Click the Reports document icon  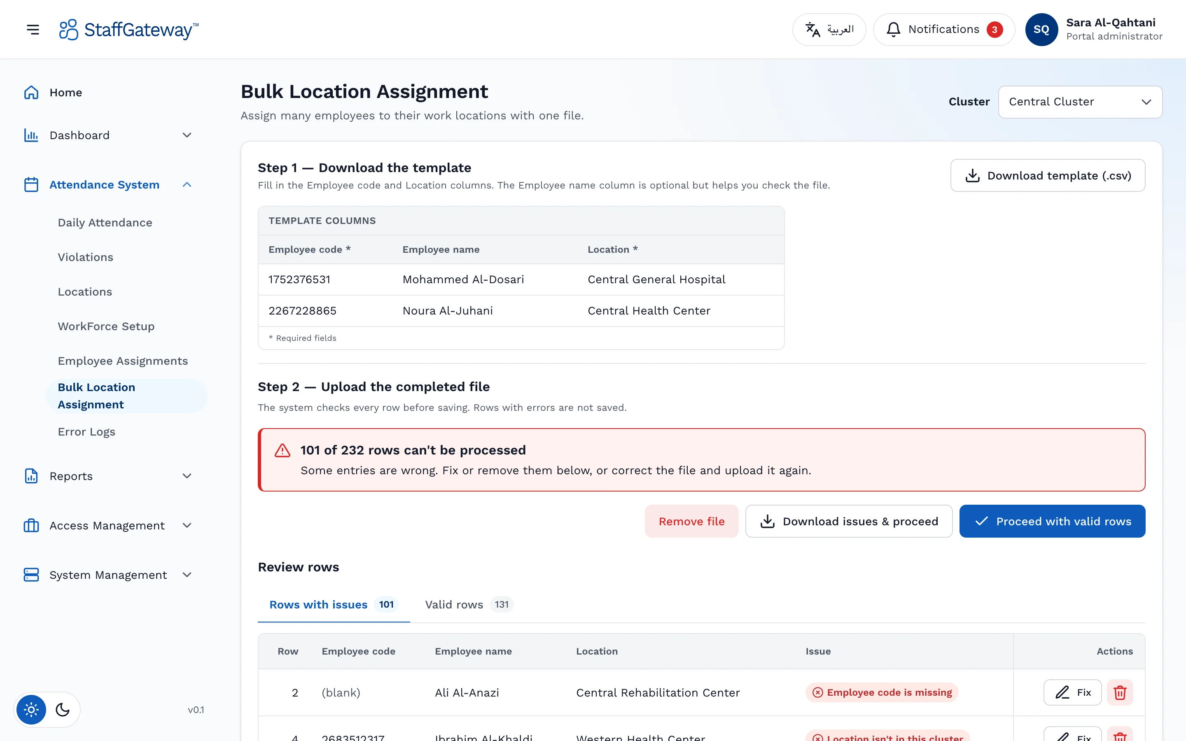coord(31,476)
